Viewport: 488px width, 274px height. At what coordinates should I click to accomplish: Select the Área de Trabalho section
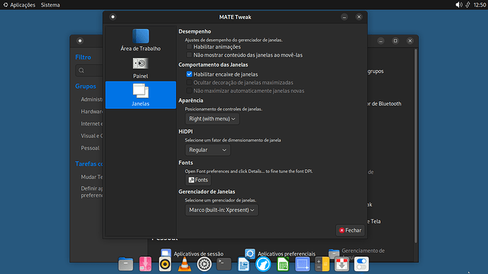click(x=141, y=40)
